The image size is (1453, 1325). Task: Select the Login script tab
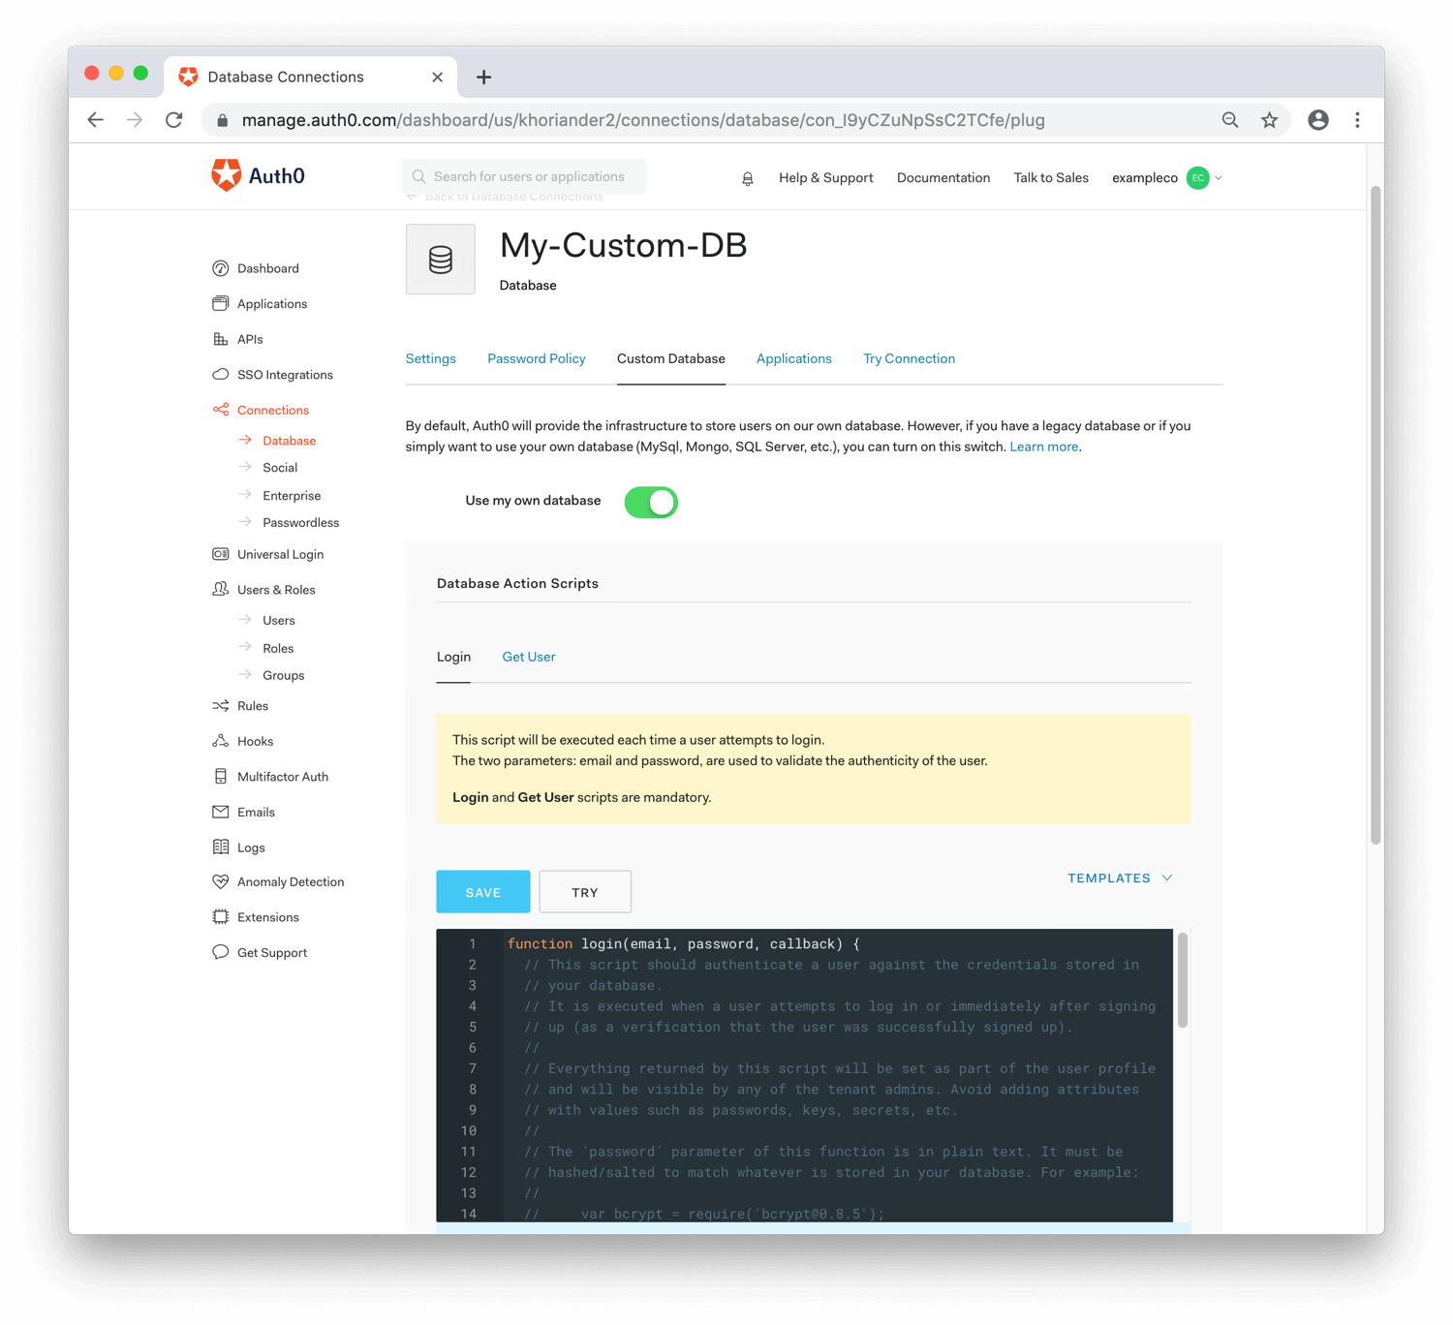453,657
